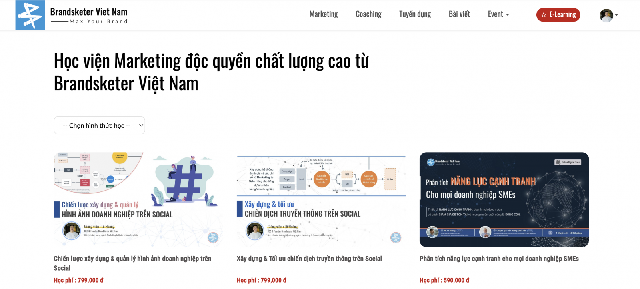640x289 pixels.
Task: Open the Marketing menu item
Action: point(324,14)
